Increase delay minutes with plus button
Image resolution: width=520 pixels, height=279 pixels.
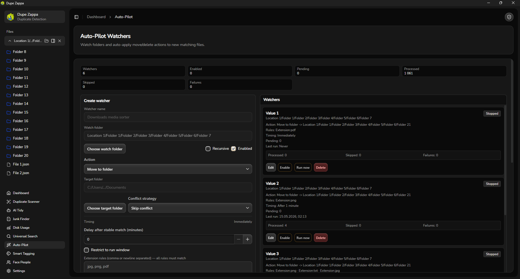point(248,239)
